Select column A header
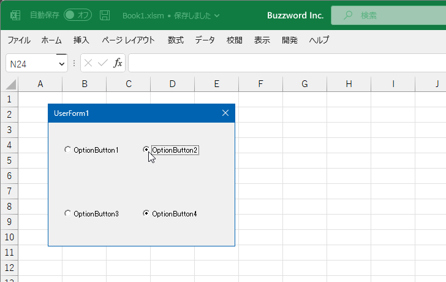 click(40, 84)
